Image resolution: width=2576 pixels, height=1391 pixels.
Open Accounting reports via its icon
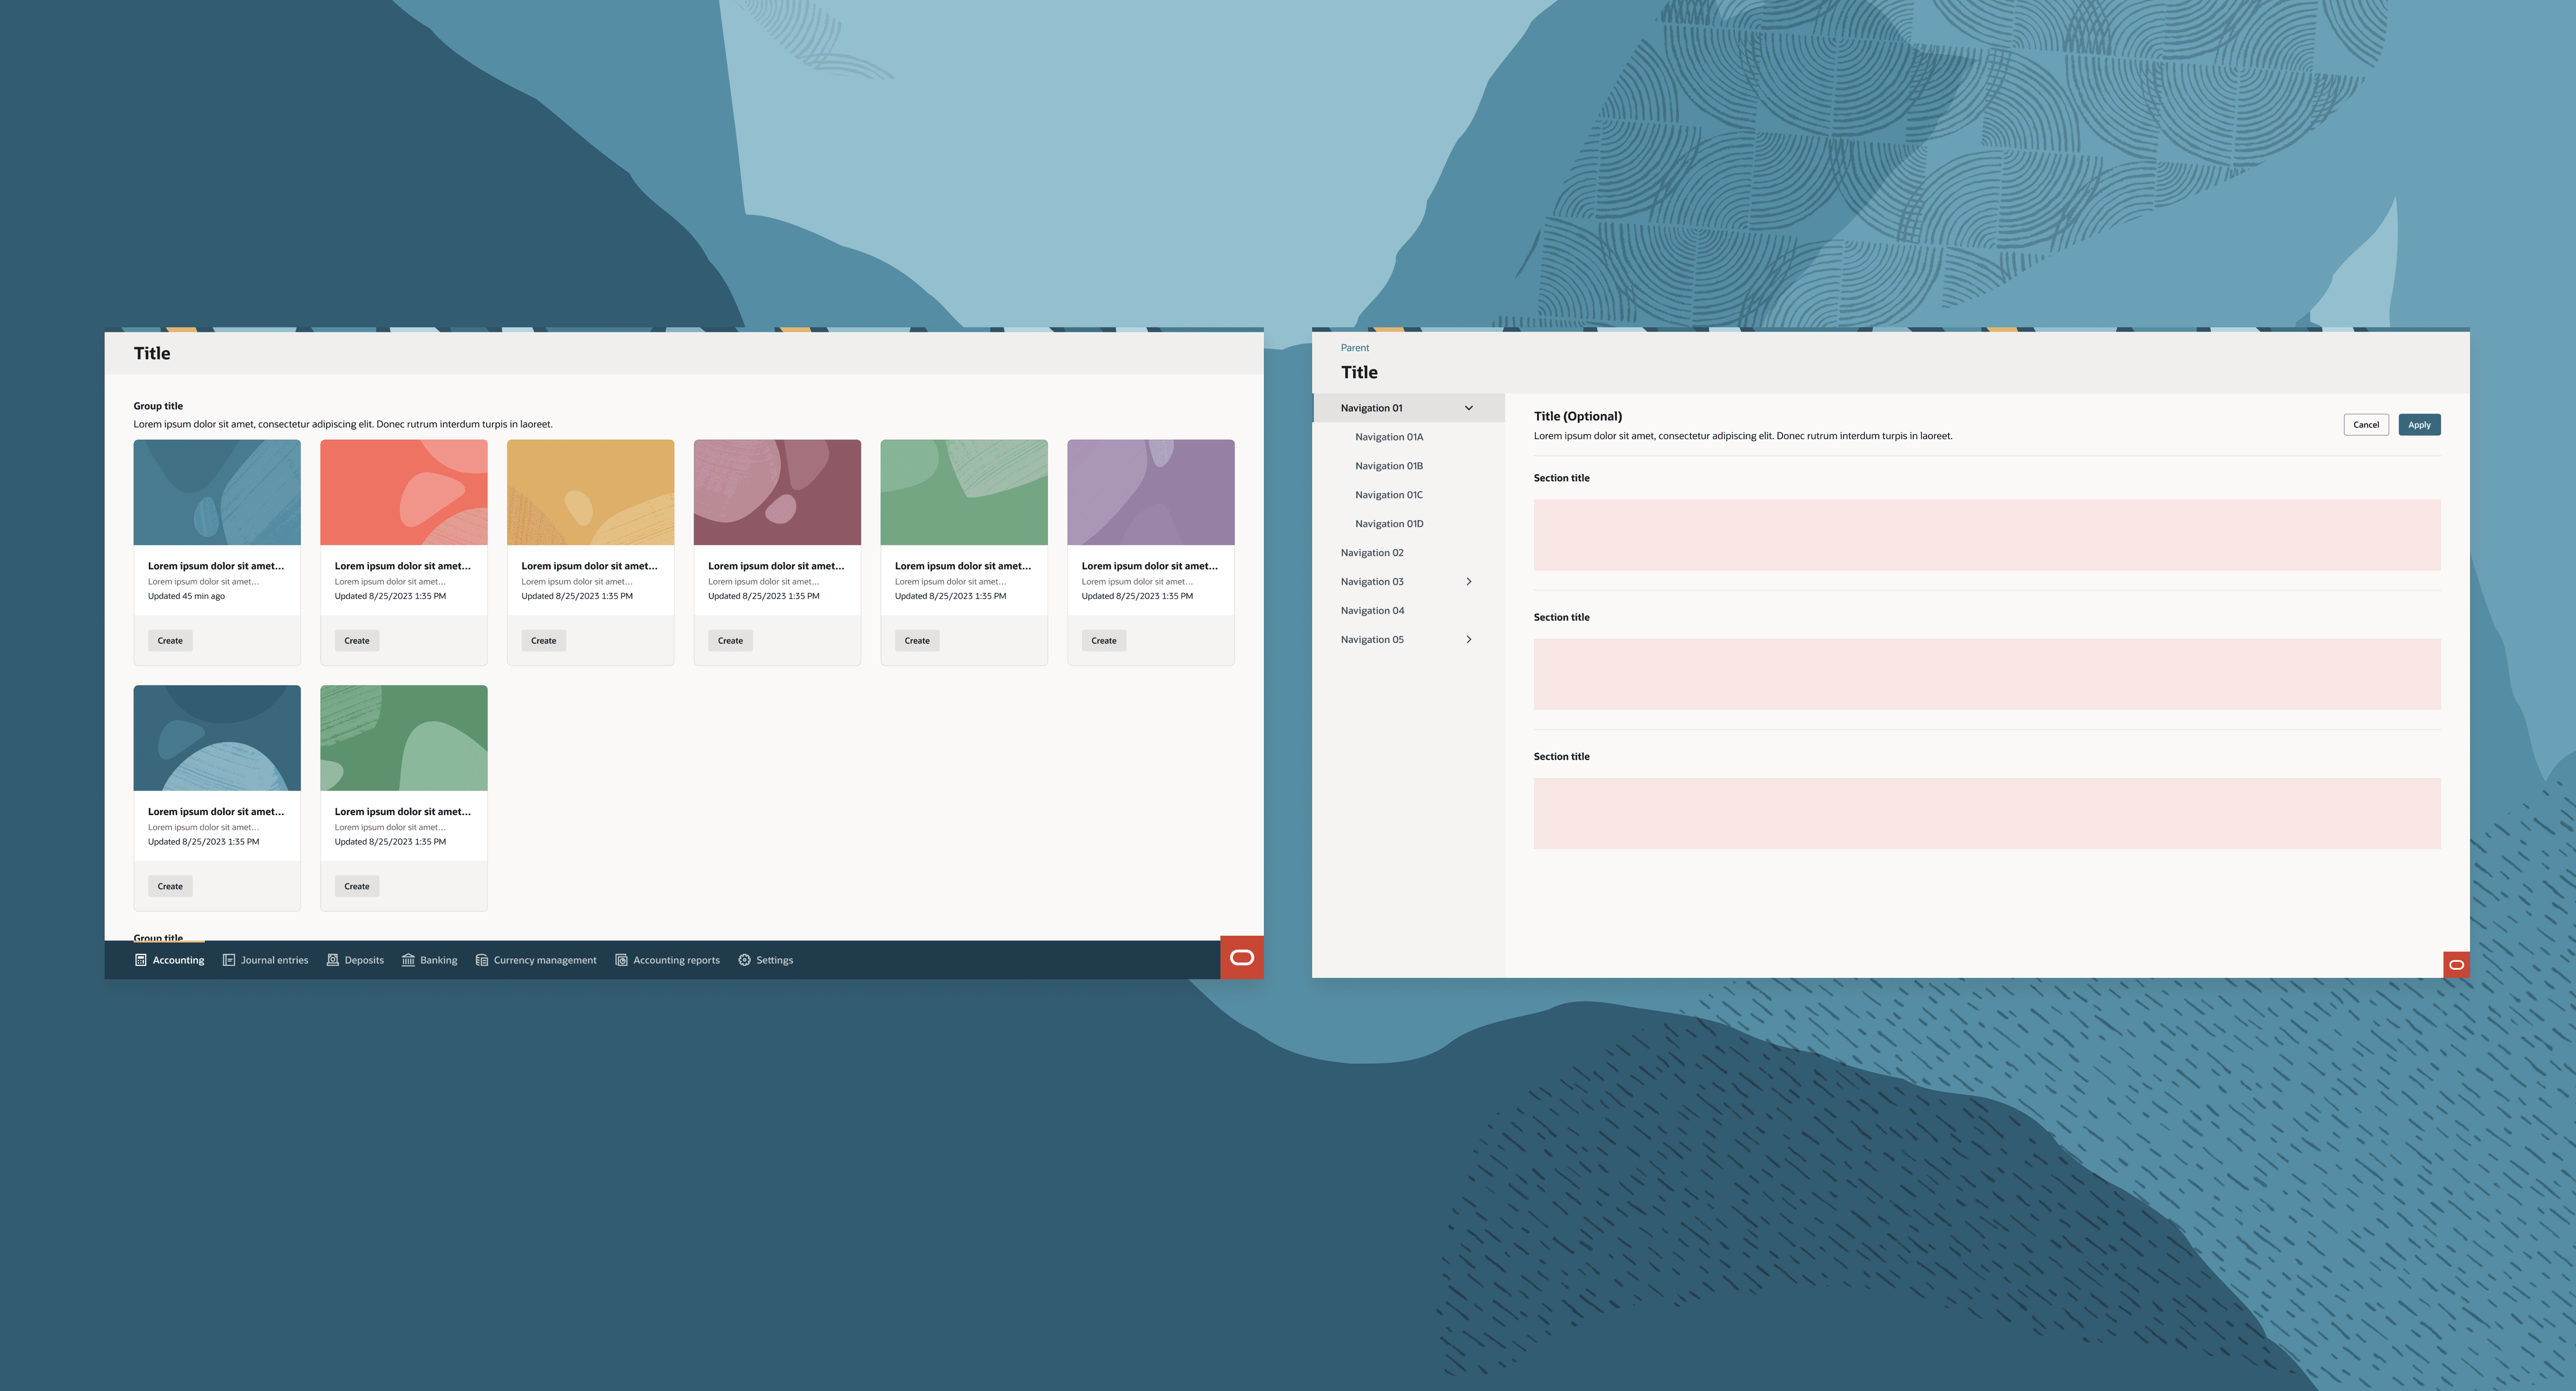[x=621, y=959]
